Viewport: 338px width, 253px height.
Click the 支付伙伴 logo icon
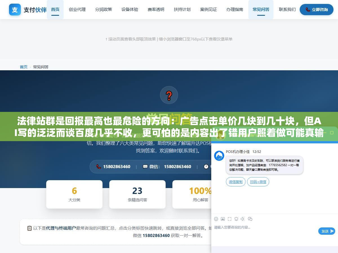tap(15, 10)
